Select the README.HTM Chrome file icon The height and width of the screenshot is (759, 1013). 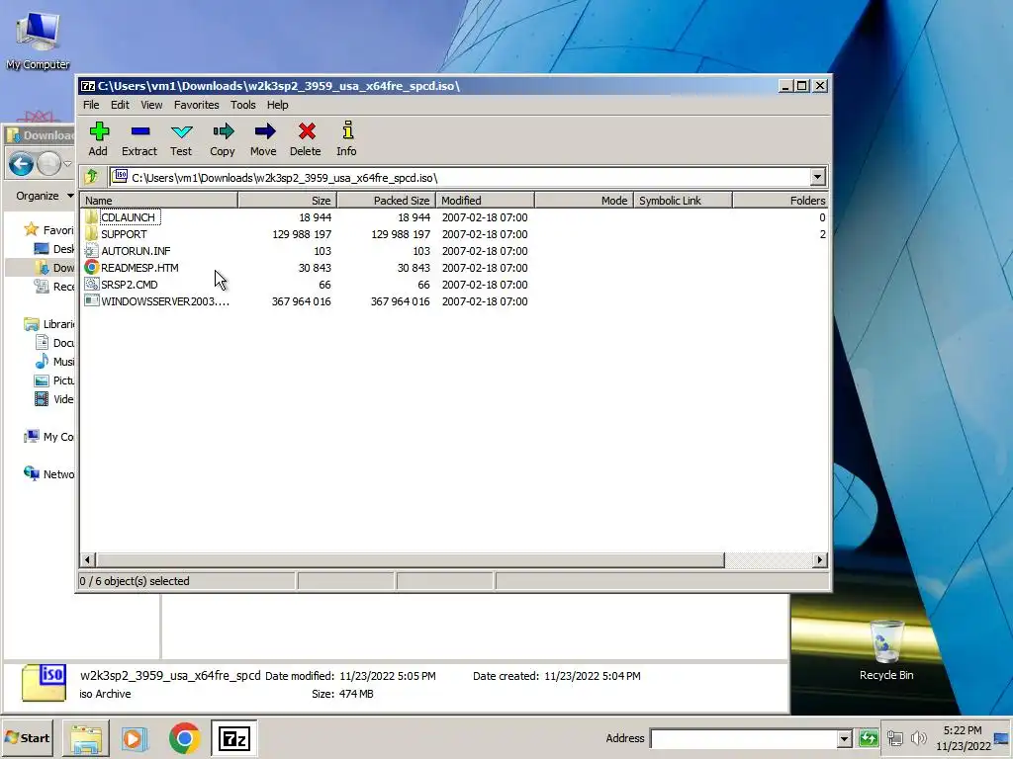91,267
